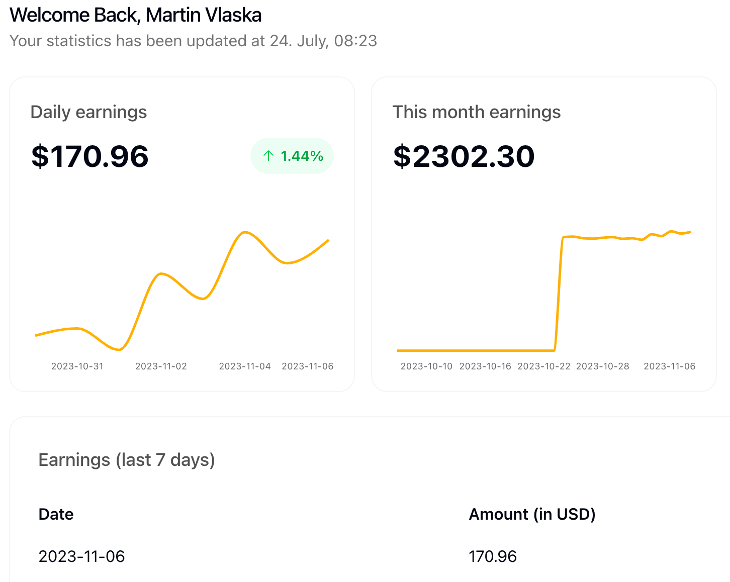Select the 170.96 amount table cell
This screenshot has width=730, height=582.
pos(493,556)
